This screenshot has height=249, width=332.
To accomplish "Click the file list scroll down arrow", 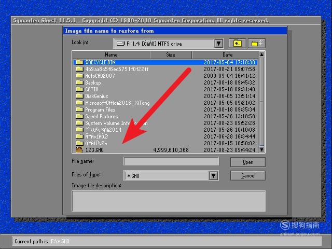I will click(x=261, y=150).
